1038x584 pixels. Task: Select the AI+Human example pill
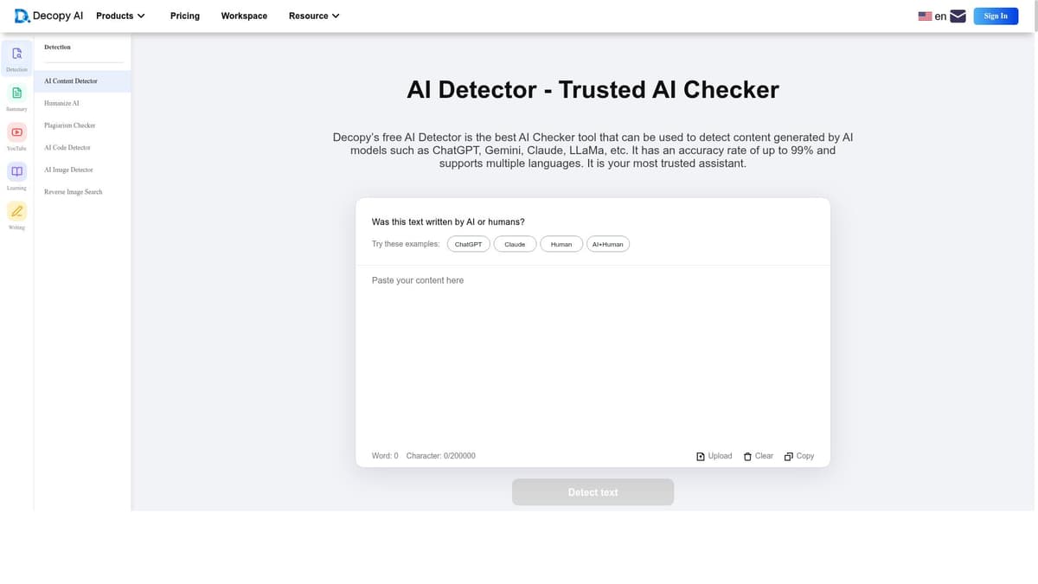[x=608, y=244]
